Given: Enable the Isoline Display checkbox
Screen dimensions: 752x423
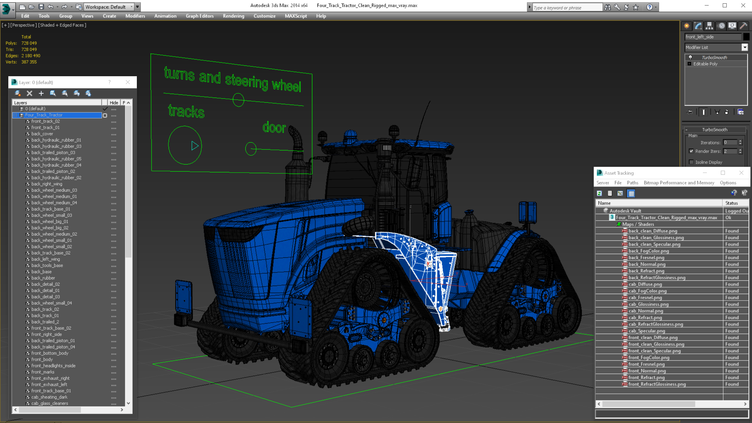Looking at the screenshot, I should 691,162.
